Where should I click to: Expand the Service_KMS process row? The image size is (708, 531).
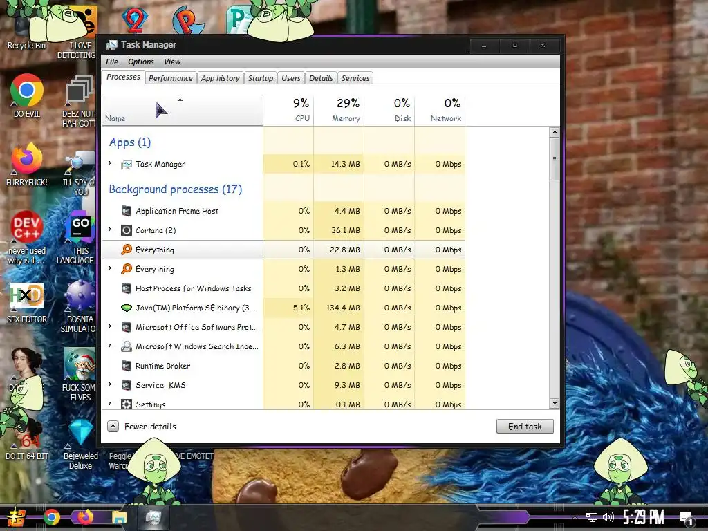(110, 384)
